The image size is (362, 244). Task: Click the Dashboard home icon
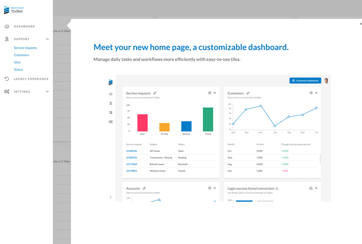7,26
